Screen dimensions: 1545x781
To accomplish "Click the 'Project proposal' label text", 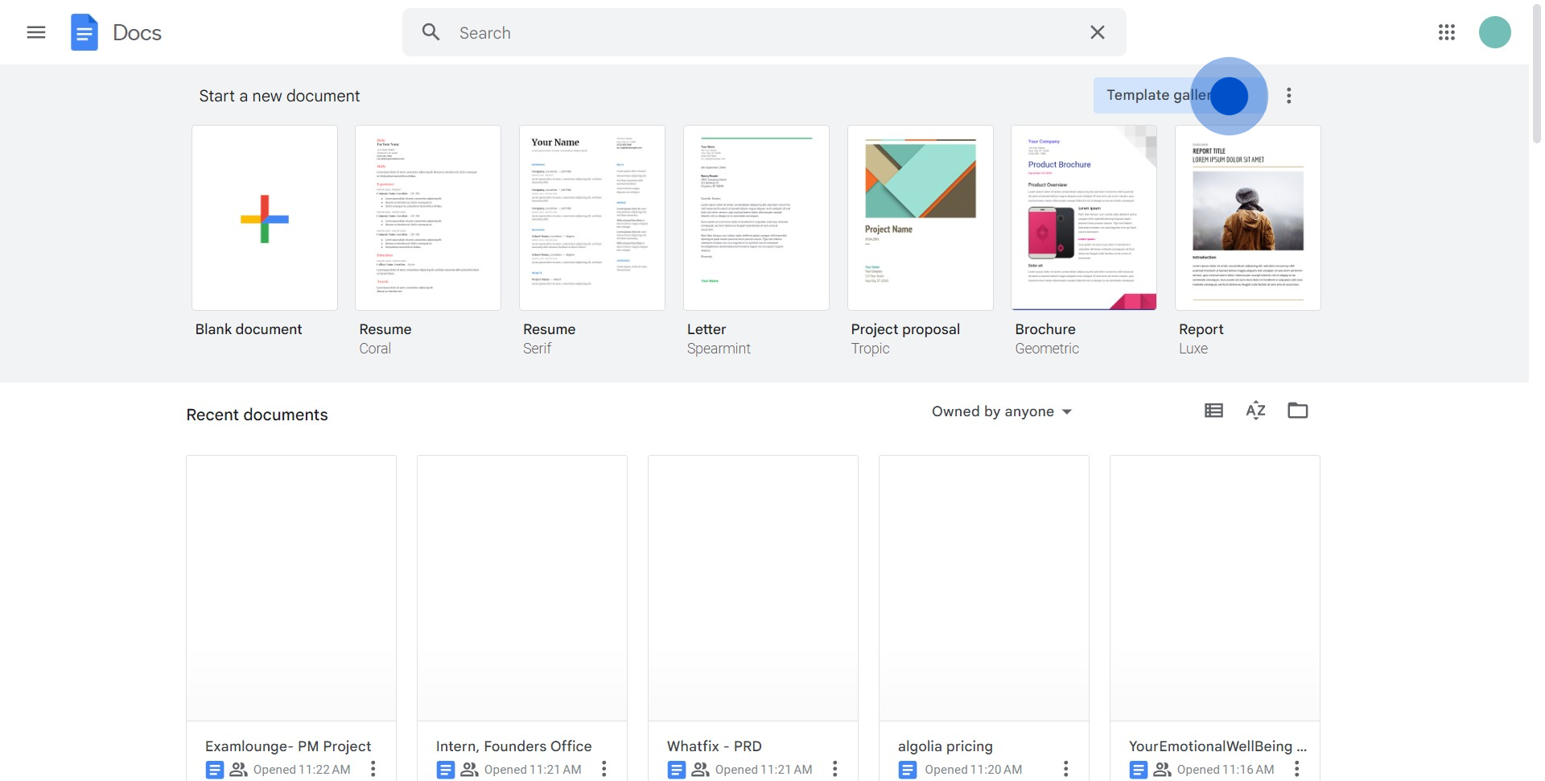I will pos(905,329).
